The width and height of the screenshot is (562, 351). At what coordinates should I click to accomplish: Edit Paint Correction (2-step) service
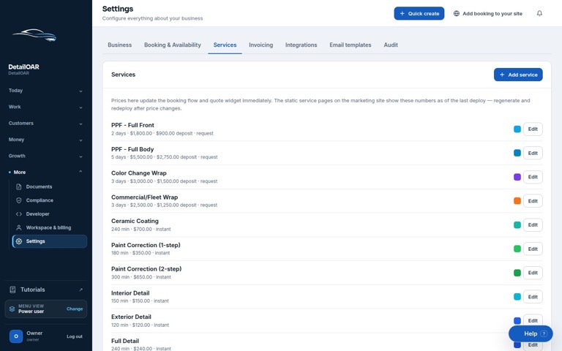pyautogui.click(x=533, y=273)
